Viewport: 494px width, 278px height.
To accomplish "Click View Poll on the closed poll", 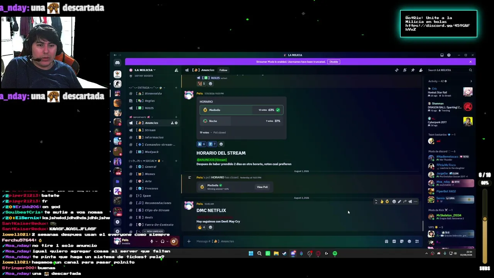I will click(x=262, y=187).
